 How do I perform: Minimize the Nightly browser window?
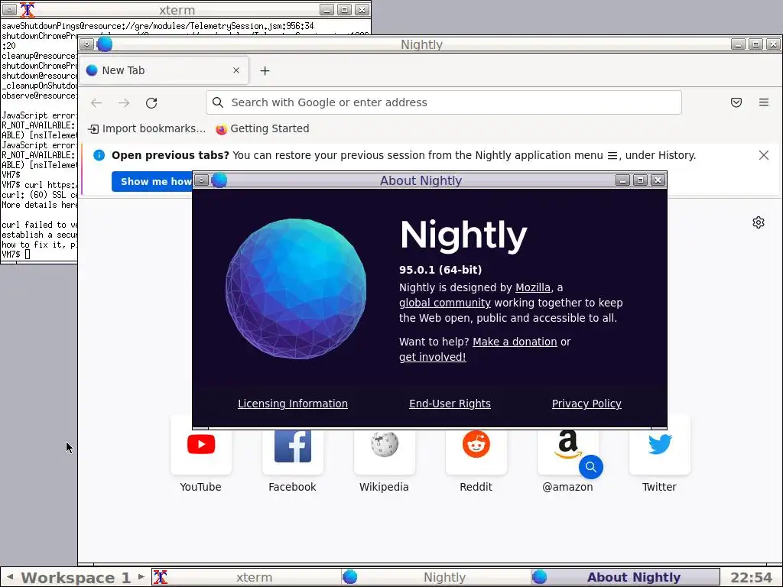[x=738, y=44]
